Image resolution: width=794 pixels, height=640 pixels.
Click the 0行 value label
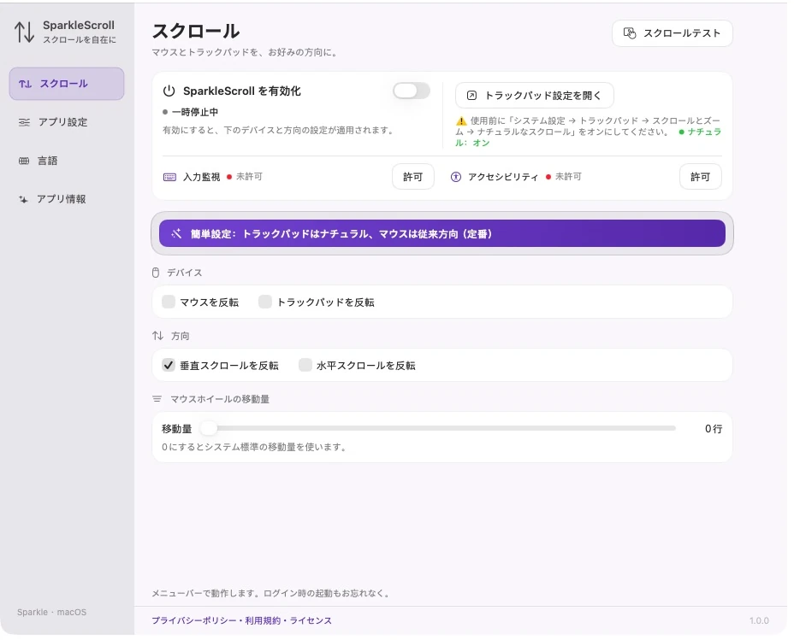click(714, 429)
